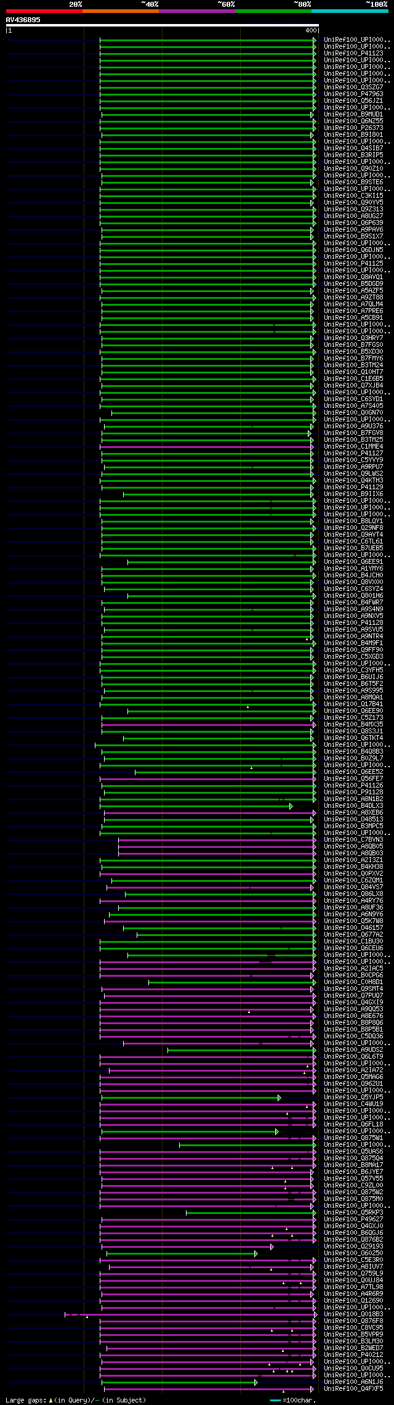
Task: Select hit label UniRef100_C1MME4
Action: pyautogui.click(x=353, y=446)
